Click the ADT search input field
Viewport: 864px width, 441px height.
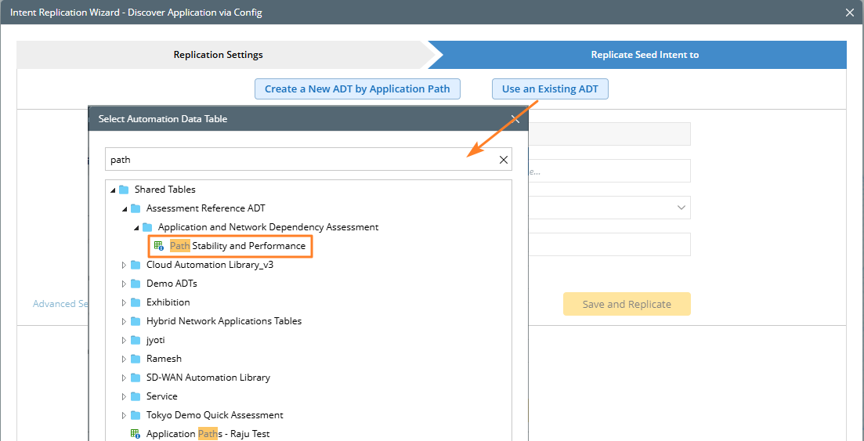(298, 160)
